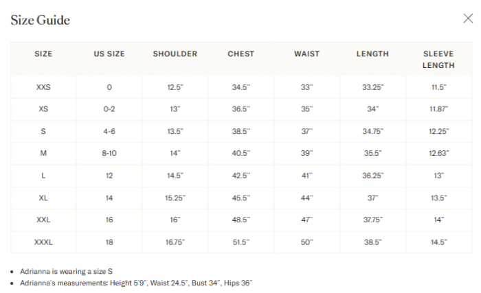The width and height of the screenshot is (481, 293).
Task: Click the Adrianna is wearing size S note
Action: coord(66,272)
